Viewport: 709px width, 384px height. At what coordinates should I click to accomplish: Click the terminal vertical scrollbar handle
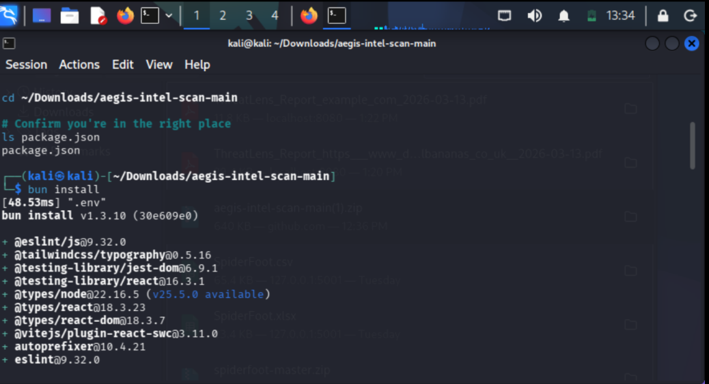pyautogui.click(x=693, y=145)
